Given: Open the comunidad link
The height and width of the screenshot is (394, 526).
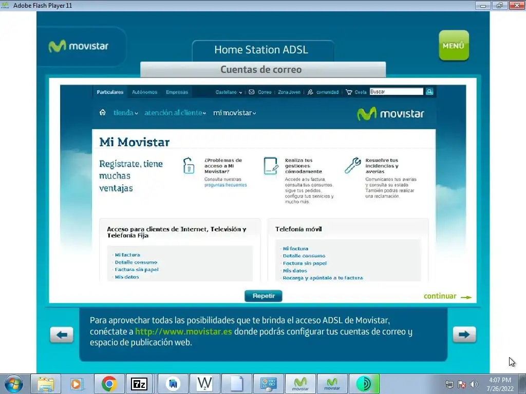Looking at the screenshot, I should (x=327, y=92).
